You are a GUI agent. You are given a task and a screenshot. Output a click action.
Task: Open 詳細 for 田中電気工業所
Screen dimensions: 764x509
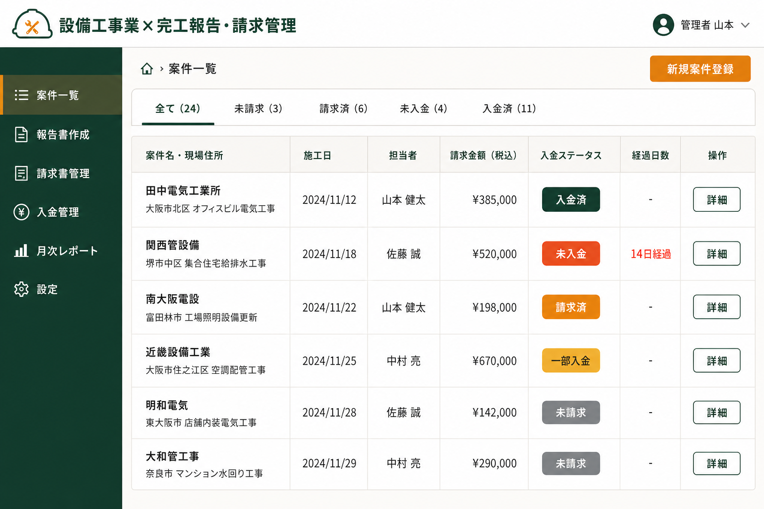(717, 200)
